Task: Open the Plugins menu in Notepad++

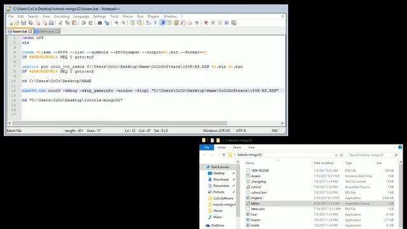Action: click(153, 17)
